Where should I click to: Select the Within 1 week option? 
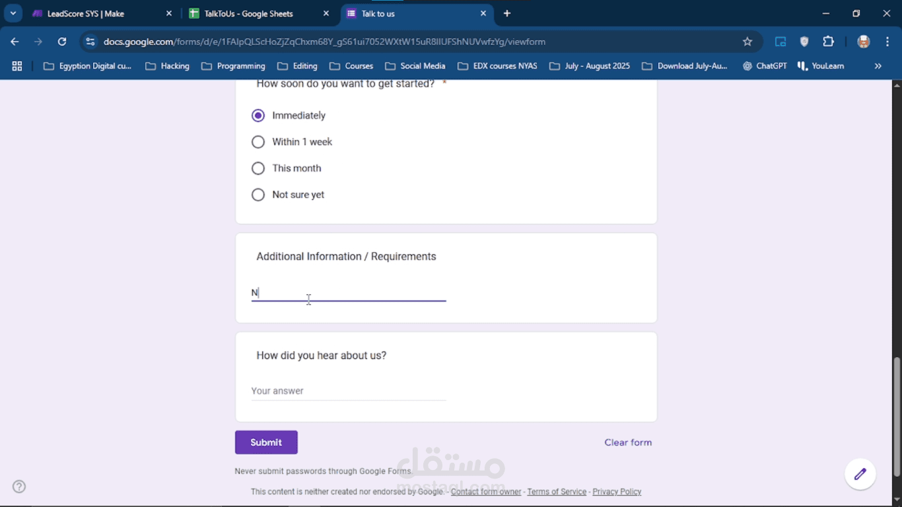click(x=258, y=142)
